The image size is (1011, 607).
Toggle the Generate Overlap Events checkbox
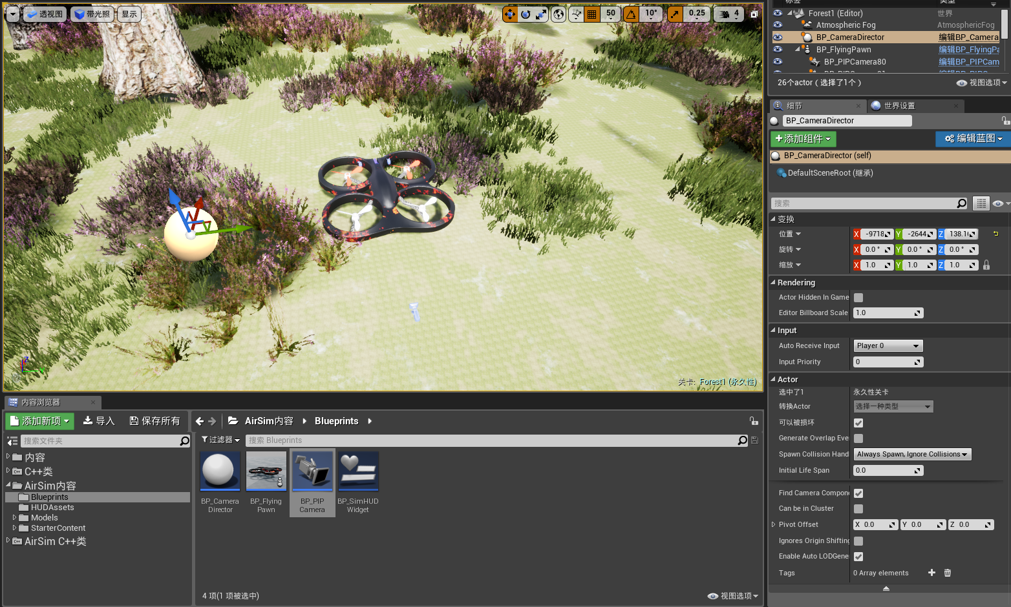click(x=858, y=438)
